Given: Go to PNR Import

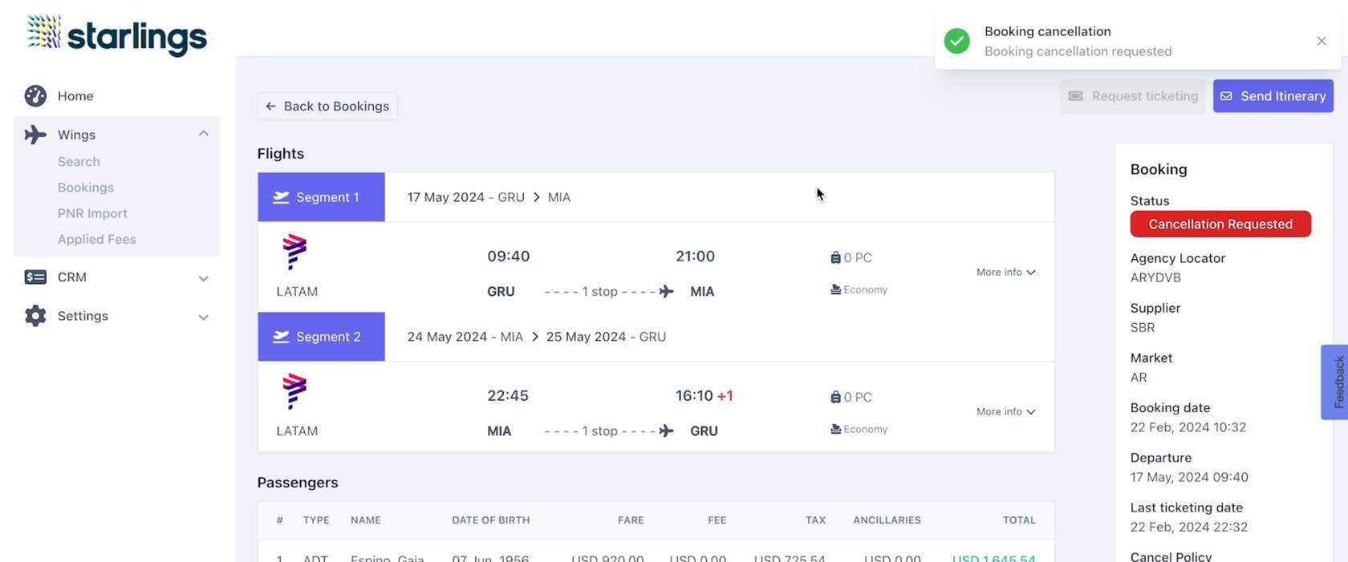Looking at the screenshot, I should 92,213.
